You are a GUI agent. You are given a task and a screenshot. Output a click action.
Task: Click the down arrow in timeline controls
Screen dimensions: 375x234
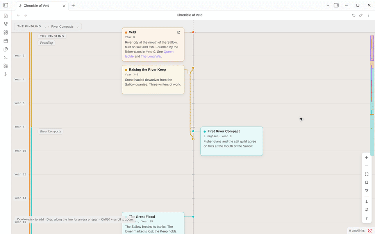(367, 202)
